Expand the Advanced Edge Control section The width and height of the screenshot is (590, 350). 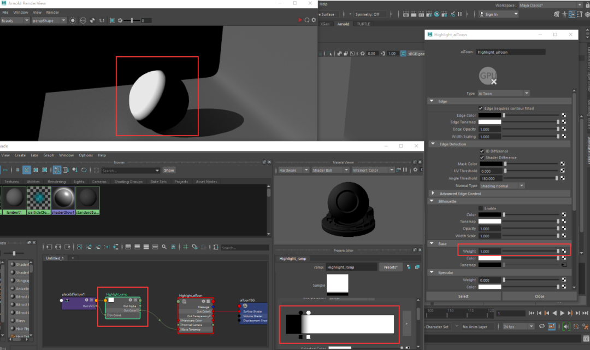460,193
